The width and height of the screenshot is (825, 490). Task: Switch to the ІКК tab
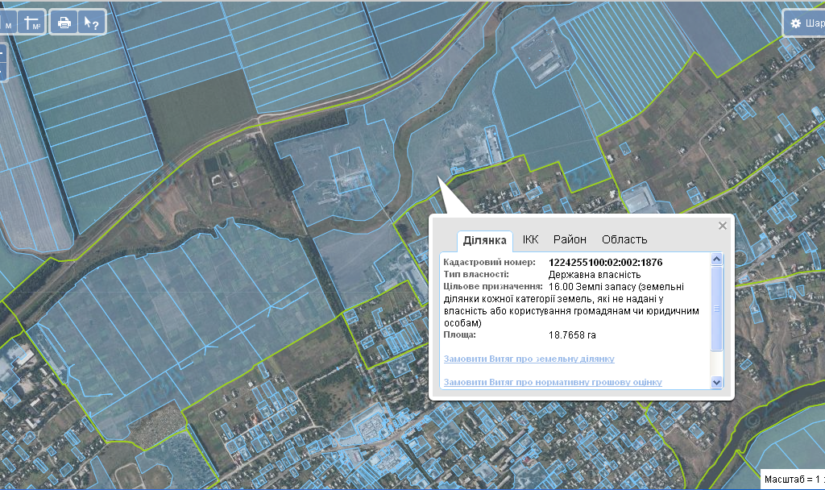(x=530, y=239)
